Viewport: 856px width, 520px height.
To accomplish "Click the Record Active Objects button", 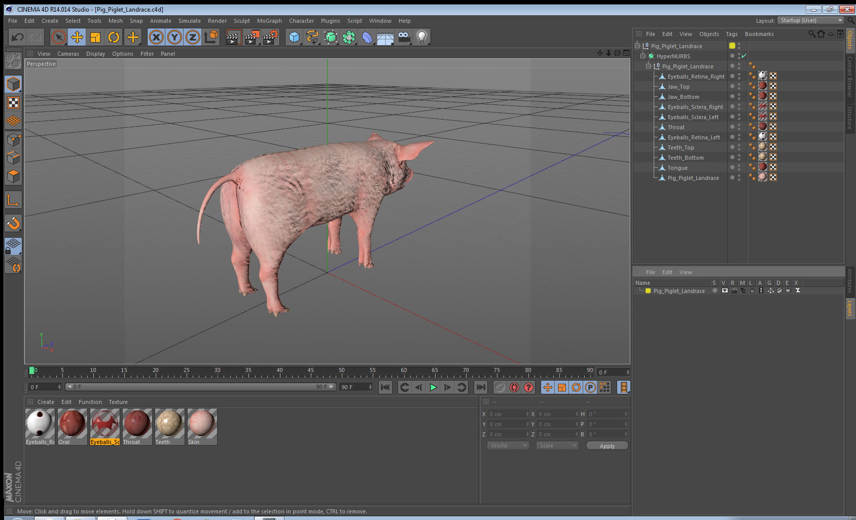I will pyautogui.click(x=500, y=388).
